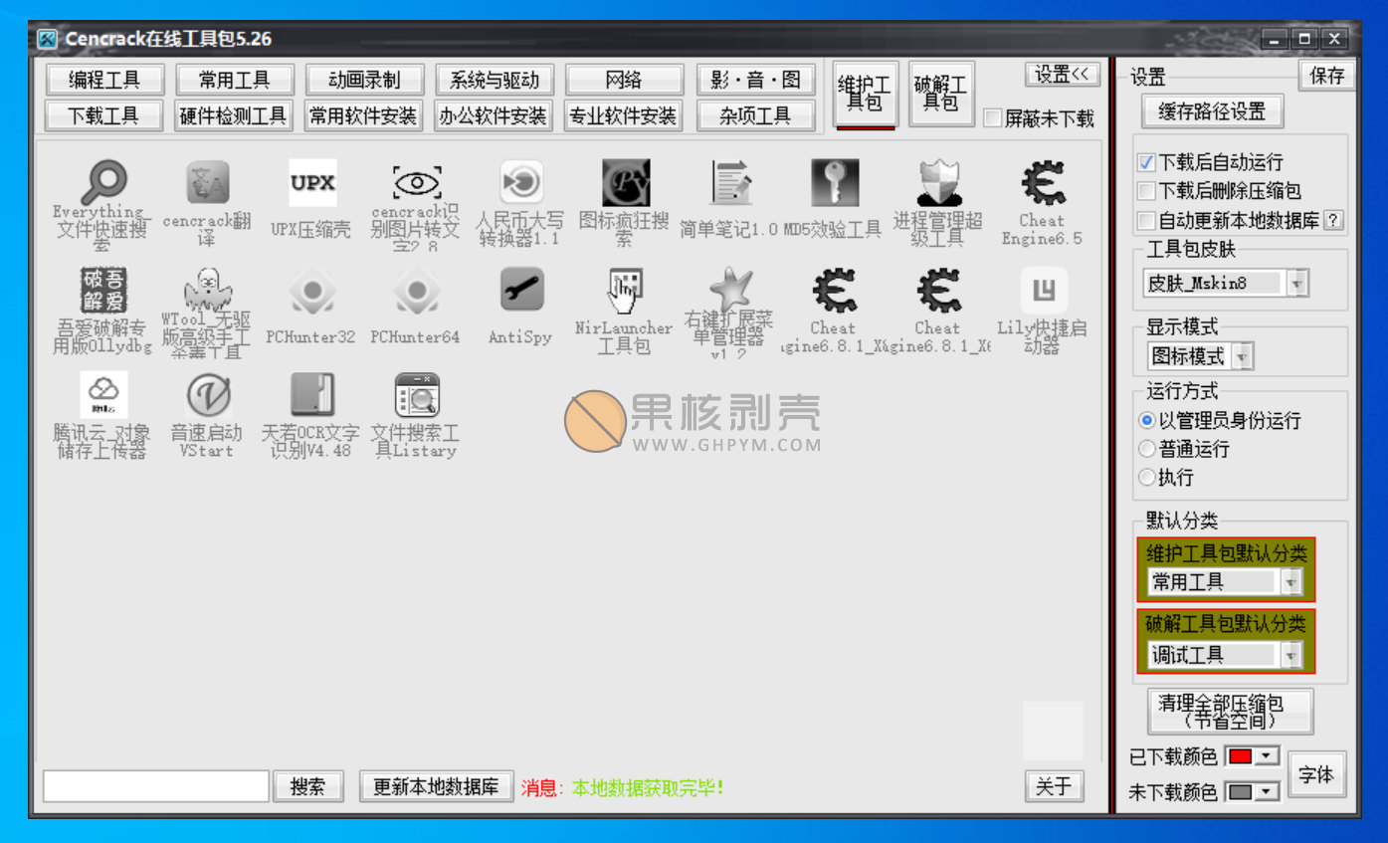Open AntiSpy wrench icon
Image resolution: width=1388 pixels, height=843 pixels.
pyautogui.click(x=520, y=291)
